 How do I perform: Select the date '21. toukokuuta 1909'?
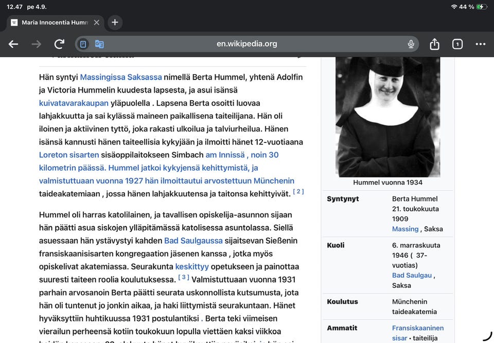point(415,214)
